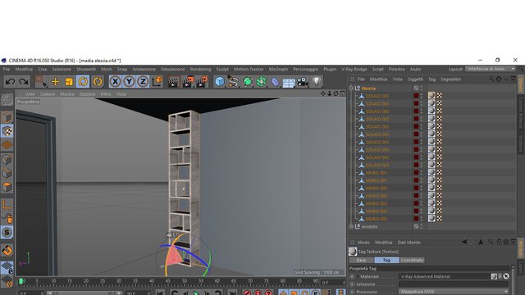Add a Floor environment object

pos(289,82)
